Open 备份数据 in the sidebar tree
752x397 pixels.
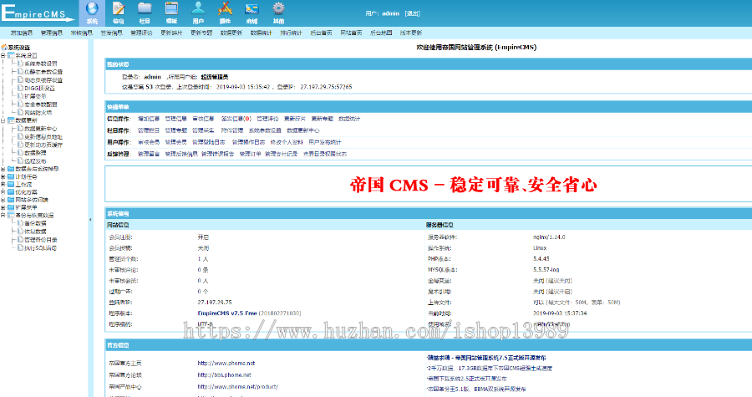35,223
